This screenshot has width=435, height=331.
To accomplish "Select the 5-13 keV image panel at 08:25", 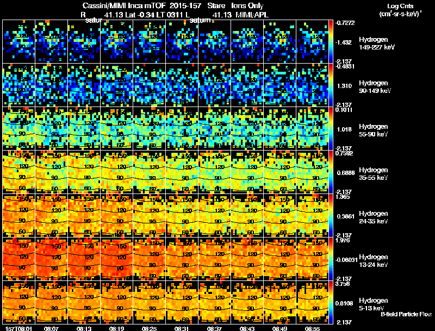I will pos(149,302).
